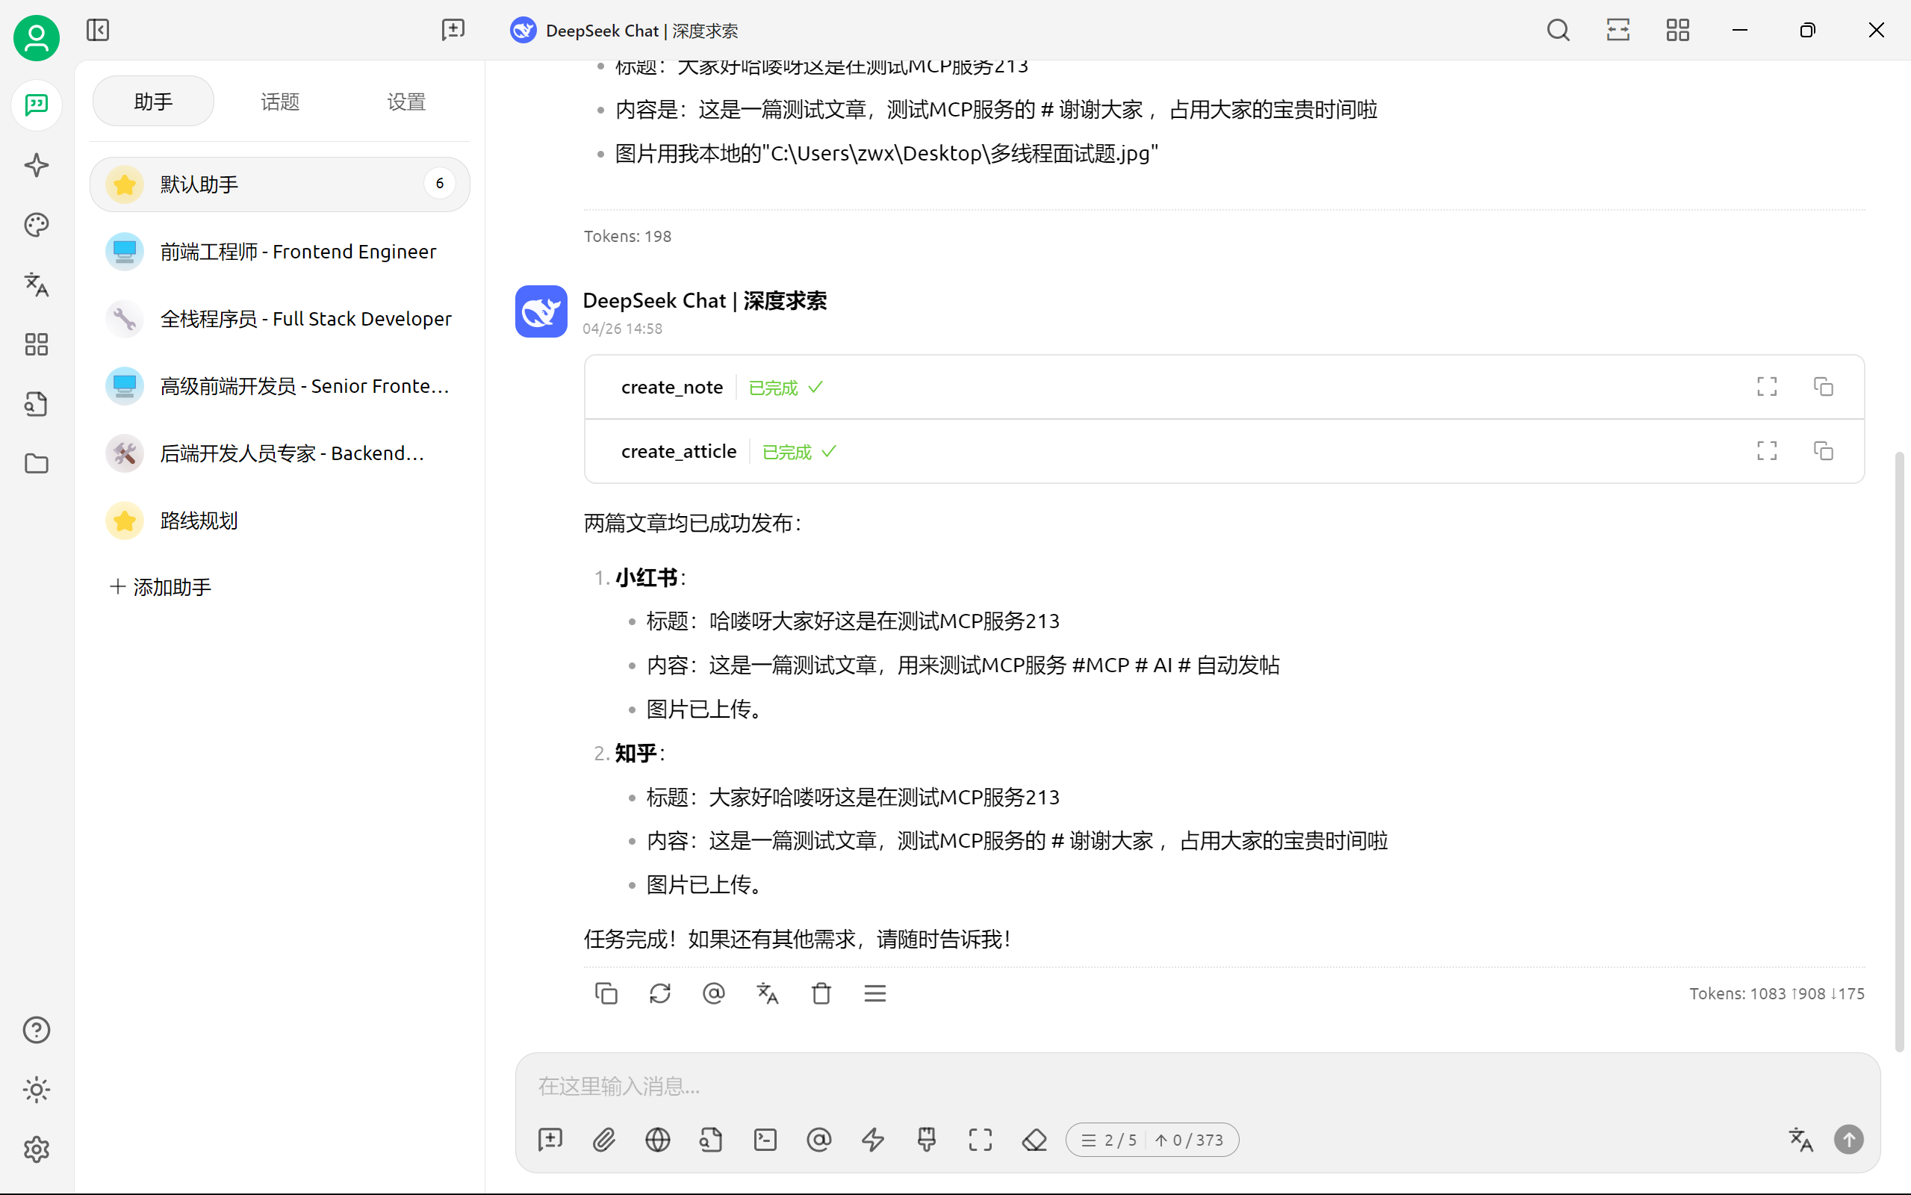The image size is (1911, 1195).
Task: Open the knowledge base icon in input bar
Action: [711, 1140]
